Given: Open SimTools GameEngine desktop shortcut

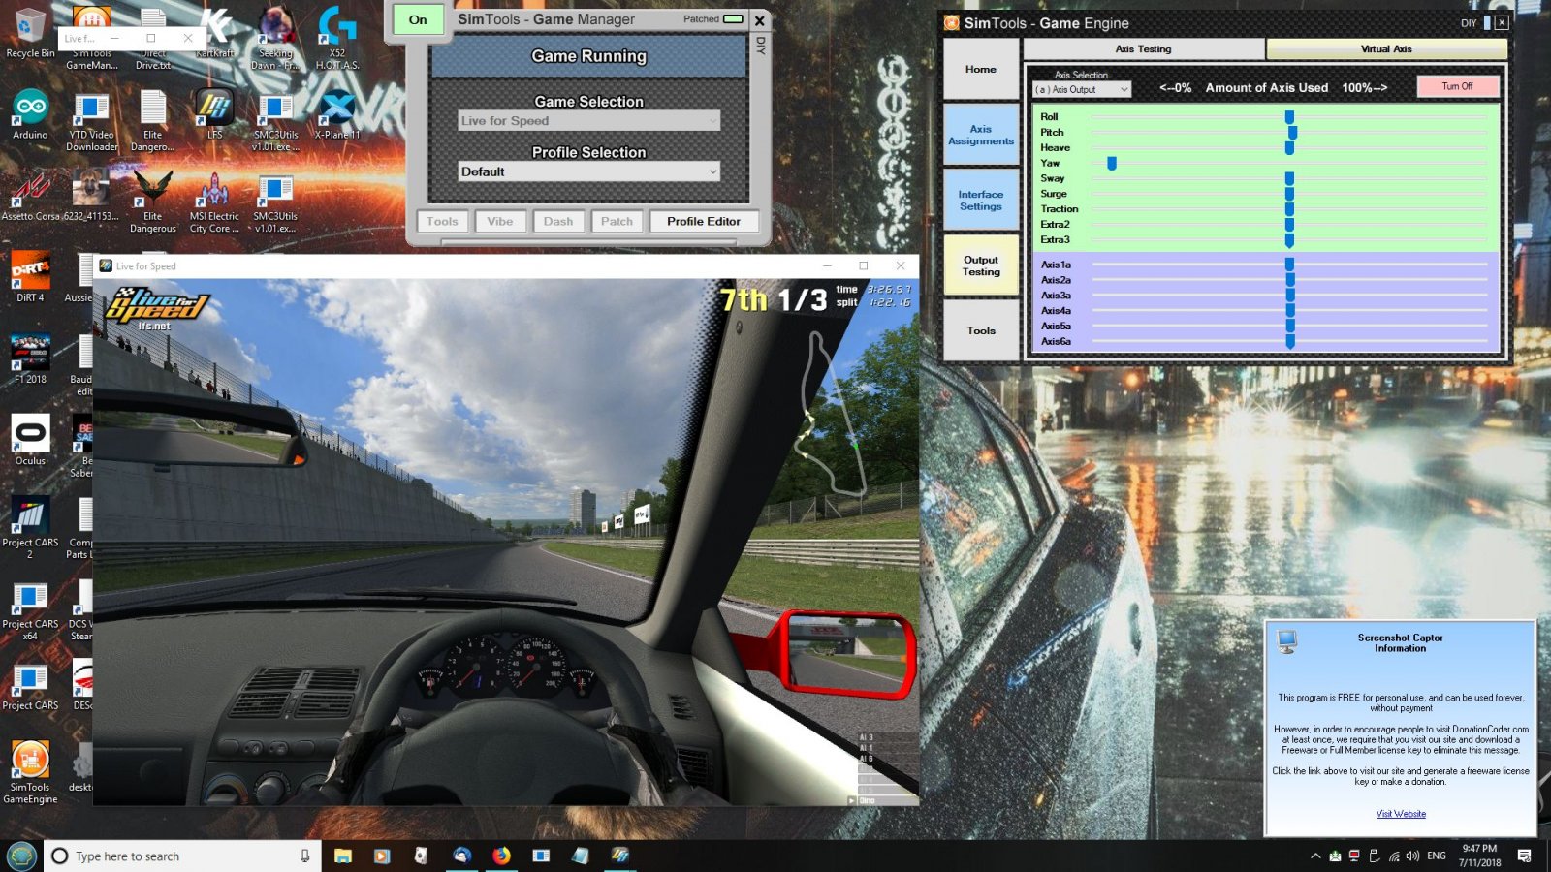Looking at the screenshot, I should coord(30,772).
